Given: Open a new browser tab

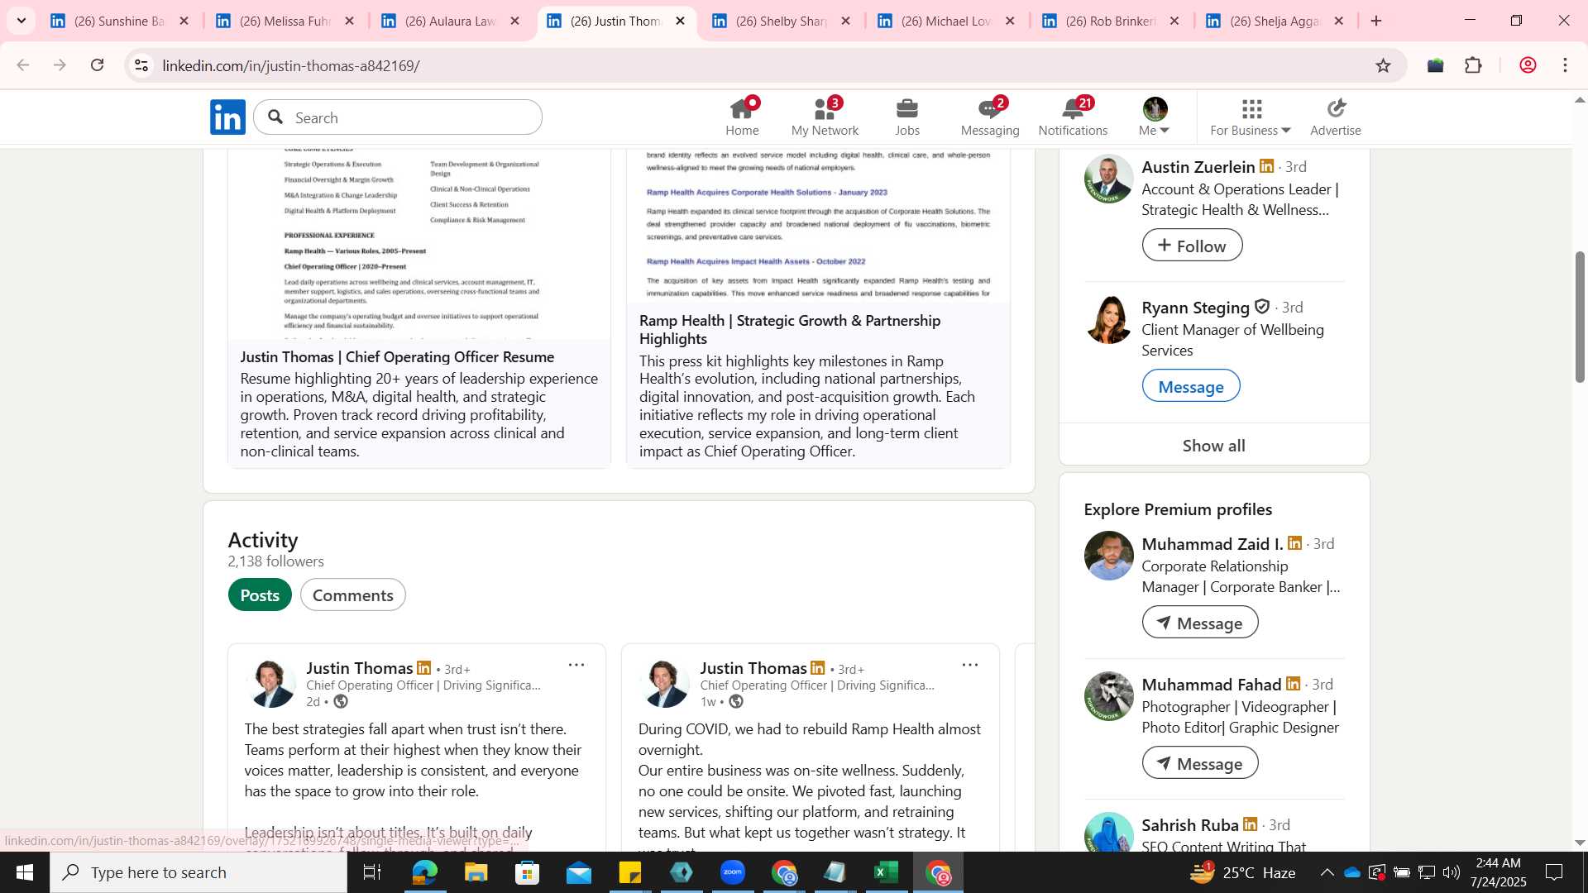Looking at the screenshot, I should [1376, 21].
